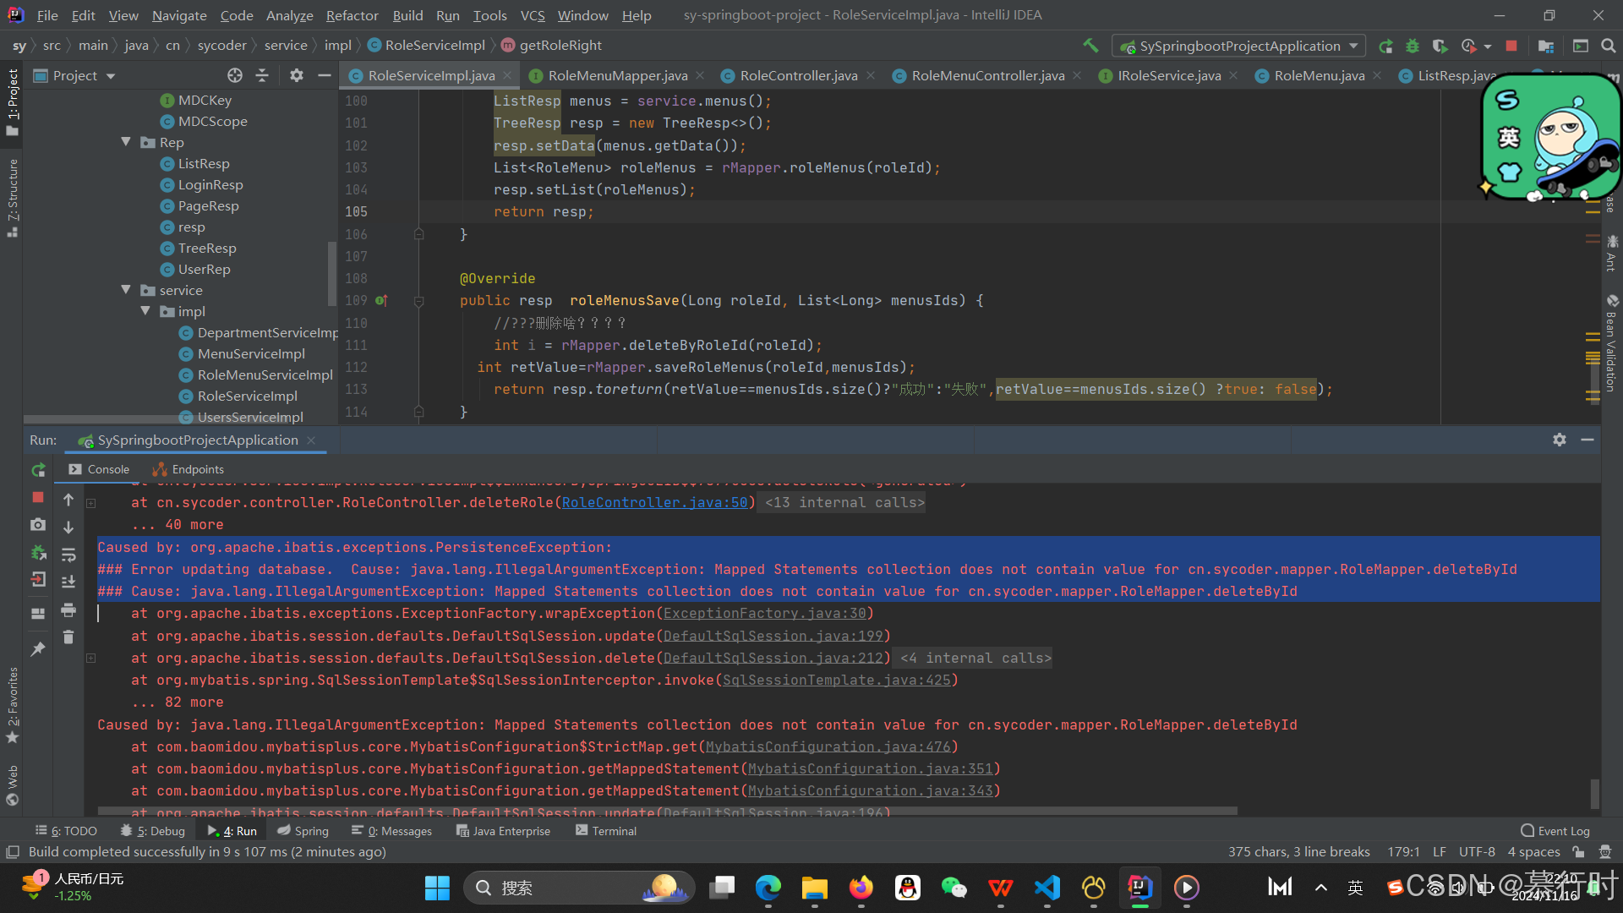
Task: Open the Refactor menu
Action: 352,15
